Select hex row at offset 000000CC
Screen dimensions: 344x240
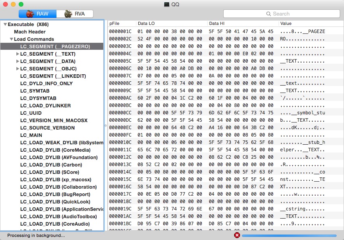(x=226, y=113)
